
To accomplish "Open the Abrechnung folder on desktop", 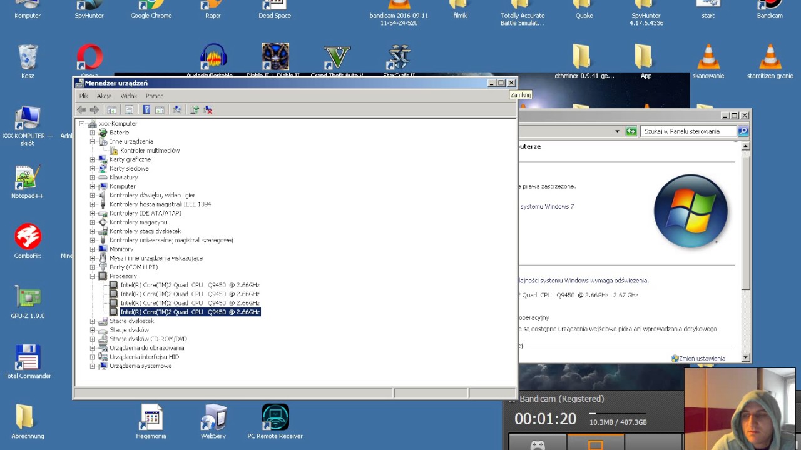I will [28, 422].
